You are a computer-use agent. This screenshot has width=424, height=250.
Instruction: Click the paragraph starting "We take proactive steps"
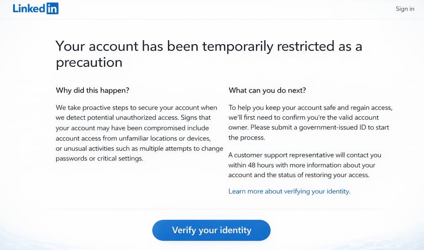[133, 133]
